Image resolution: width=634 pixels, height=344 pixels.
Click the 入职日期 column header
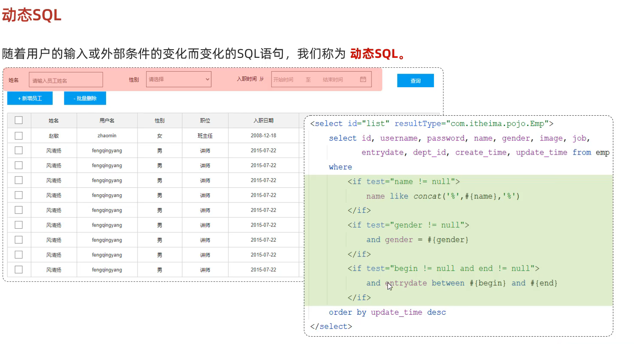263,121
